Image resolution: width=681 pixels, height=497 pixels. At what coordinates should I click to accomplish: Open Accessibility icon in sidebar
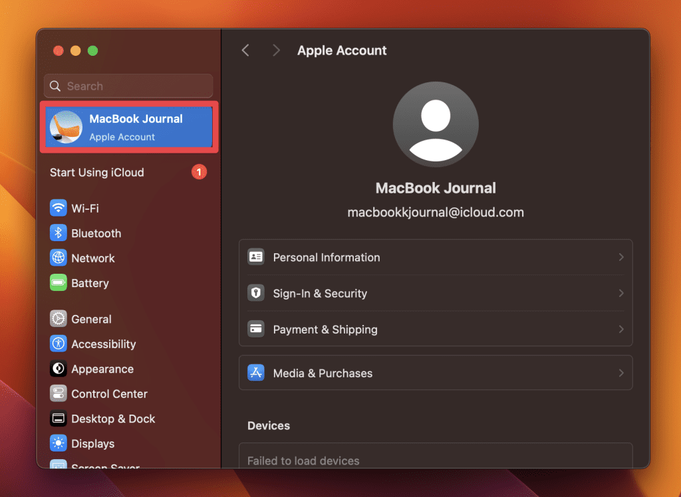click(x=59, y=344)
